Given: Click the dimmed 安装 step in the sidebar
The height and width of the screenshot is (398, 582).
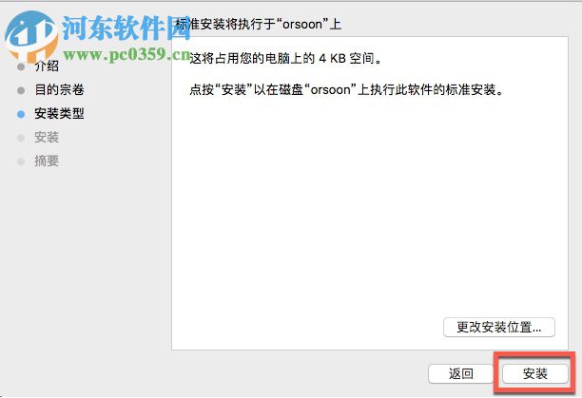Looking at the screenshot, I should coord(47,137).
